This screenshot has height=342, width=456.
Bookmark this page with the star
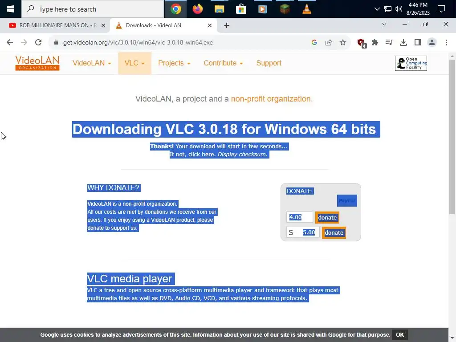click(343, 42)
